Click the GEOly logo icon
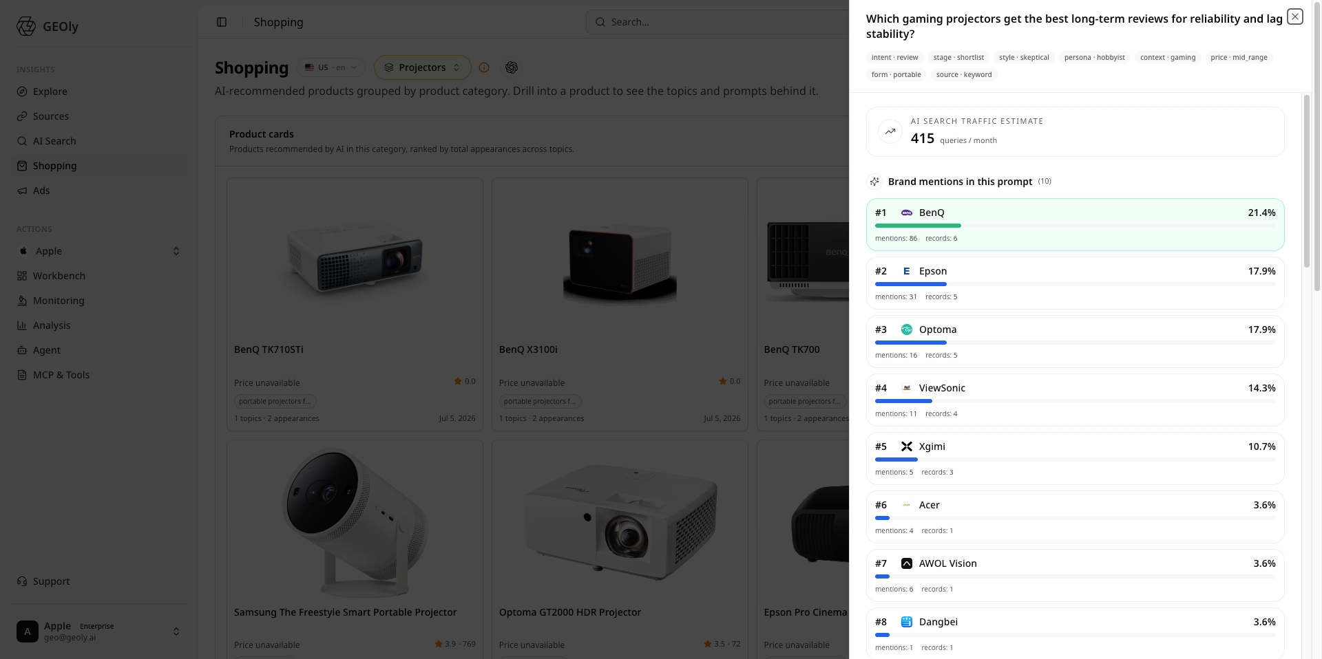1322x659 pixels. pos(25,26)
